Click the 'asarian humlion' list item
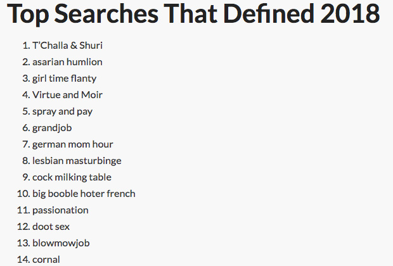 click(67, 62)
